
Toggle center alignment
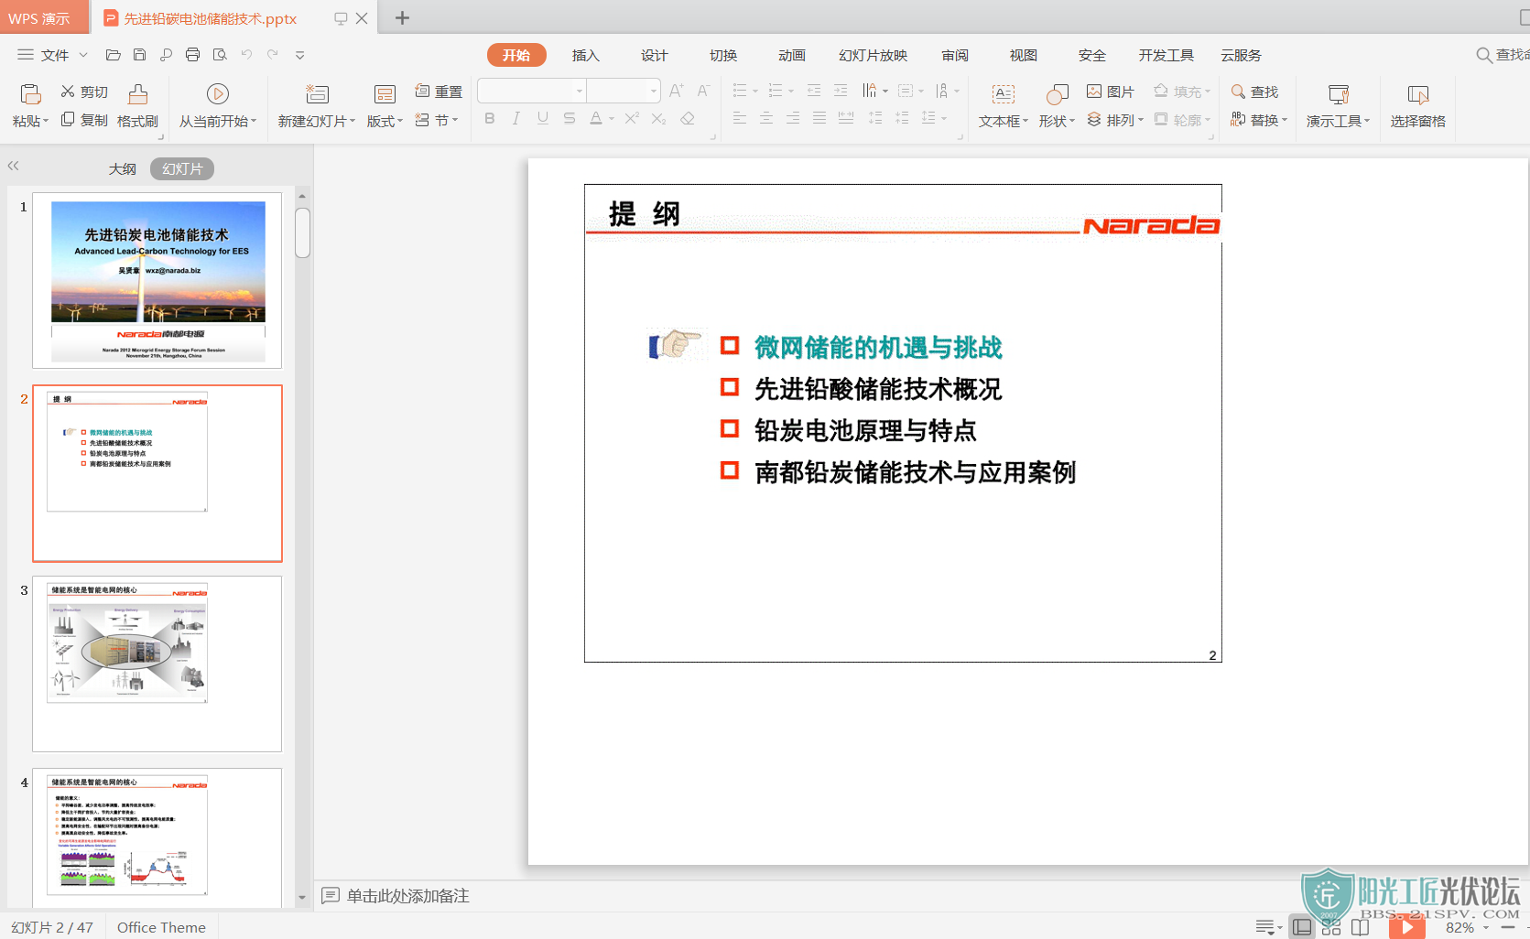[x=766, y=118]
